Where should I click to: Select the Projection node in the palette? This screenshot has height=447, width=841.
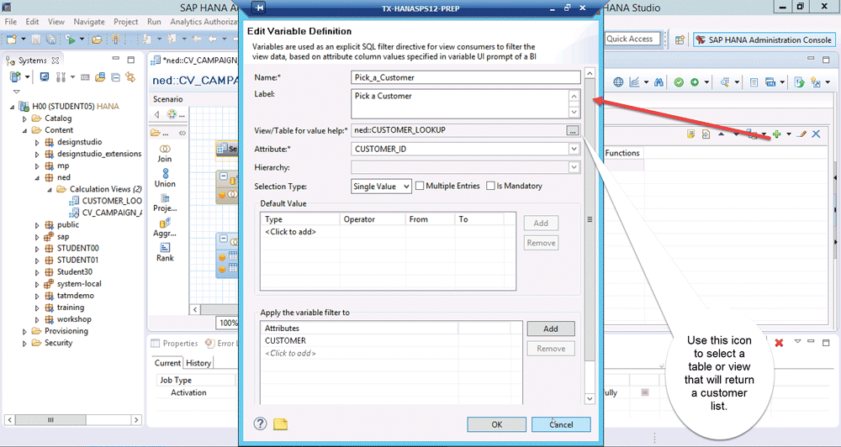pyautogui.click(x=165, y=202)
